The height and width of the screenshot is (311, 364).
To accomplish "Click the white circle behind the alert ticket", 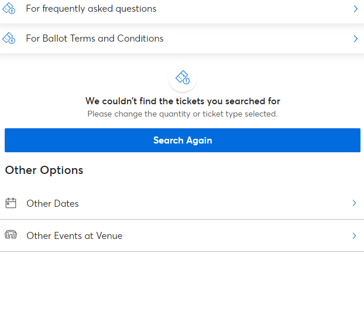I will click(x=183, y=77).
